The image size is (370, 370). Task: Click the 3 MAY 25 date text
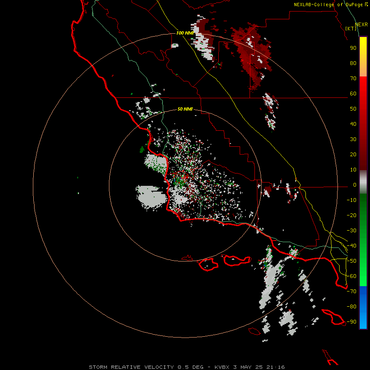[248, 367]
